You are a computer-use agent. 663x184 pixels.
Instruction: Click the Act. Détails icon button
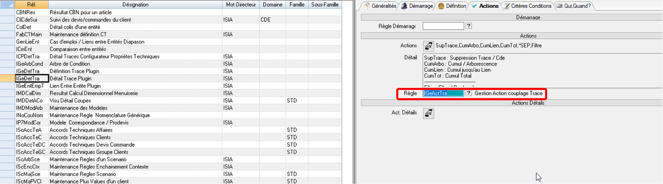pos(428,113)
